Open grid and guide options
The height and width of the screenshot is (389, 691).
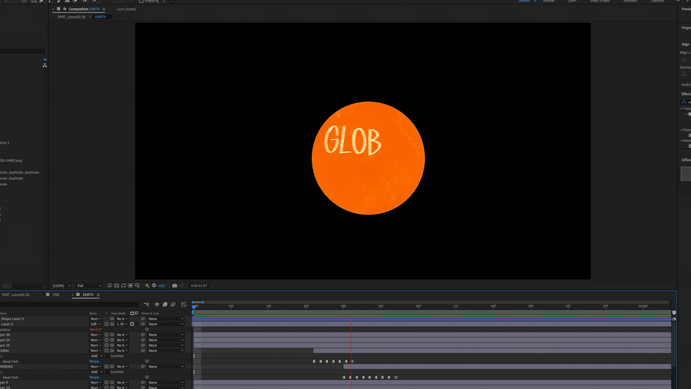(x=137, y=285)
